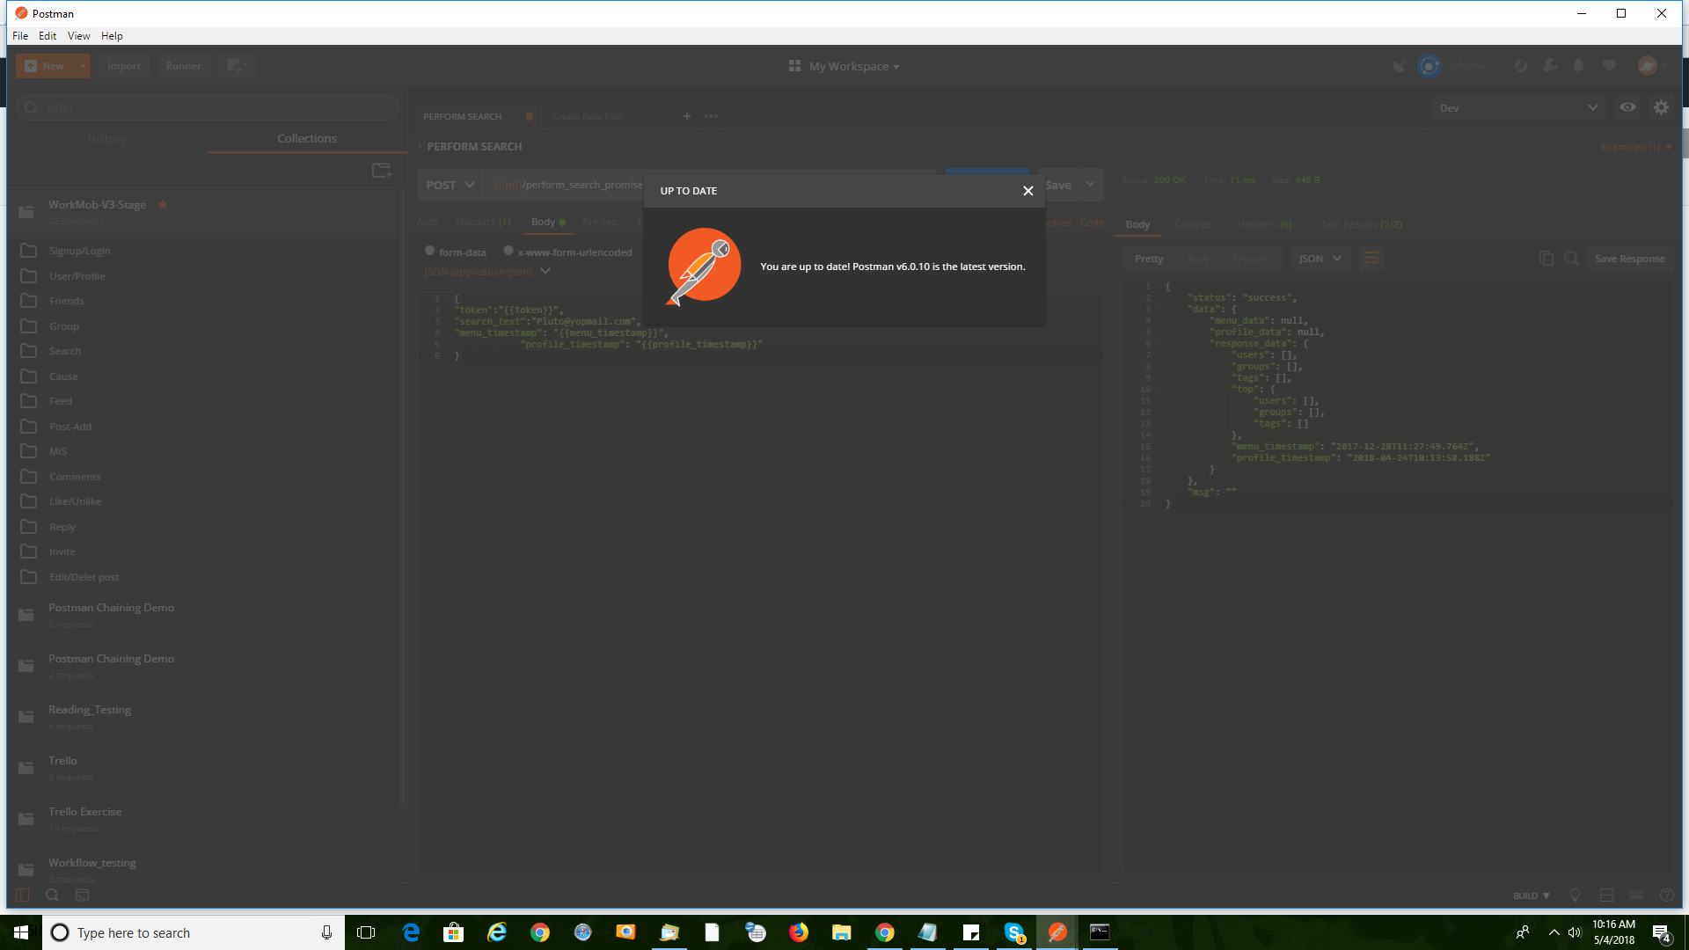Image resolution: width=1689 pixels, height=950 pixels.
Task: Open the search icon in response panel
Action: click(1571, 258)
